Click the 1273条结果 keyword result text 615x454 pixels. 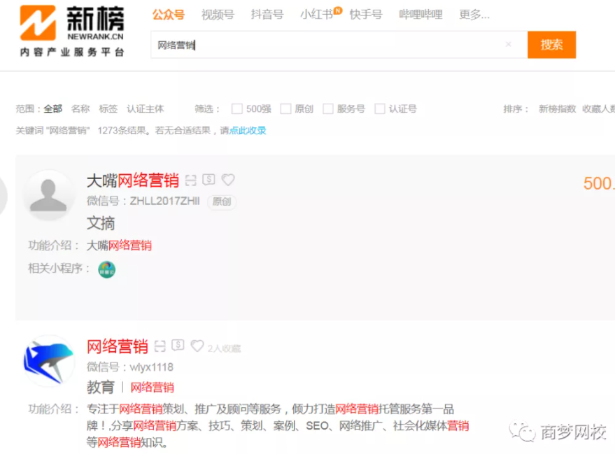click(x=124, y=130)
